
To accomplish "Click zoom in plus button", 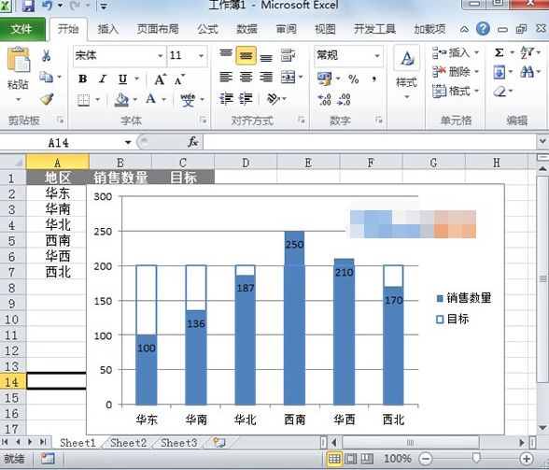I will click(x=527, y=459).
